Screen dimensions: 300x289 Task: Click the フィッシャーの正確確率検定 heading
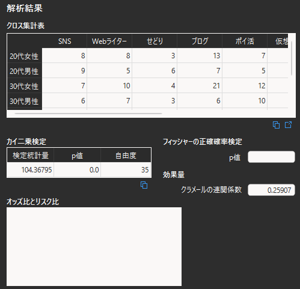[203, 142]
